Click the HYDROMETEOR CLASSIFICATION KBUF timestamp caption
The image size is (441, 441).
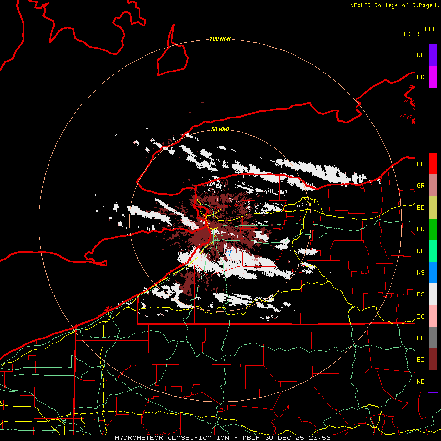[222, 438]
